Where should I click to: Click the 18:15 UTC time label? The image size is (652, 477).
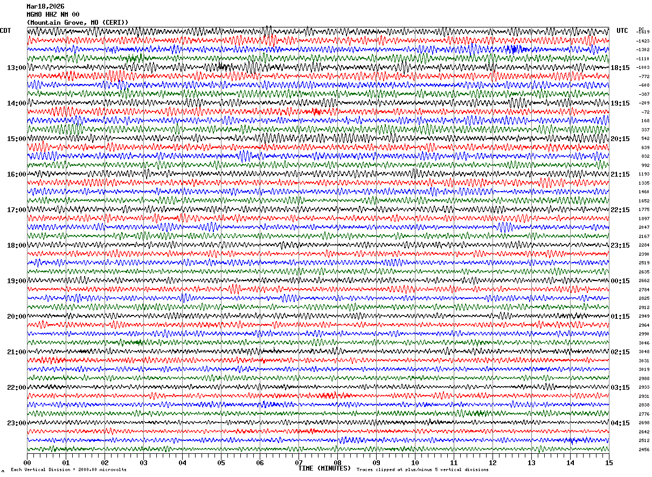620,68
